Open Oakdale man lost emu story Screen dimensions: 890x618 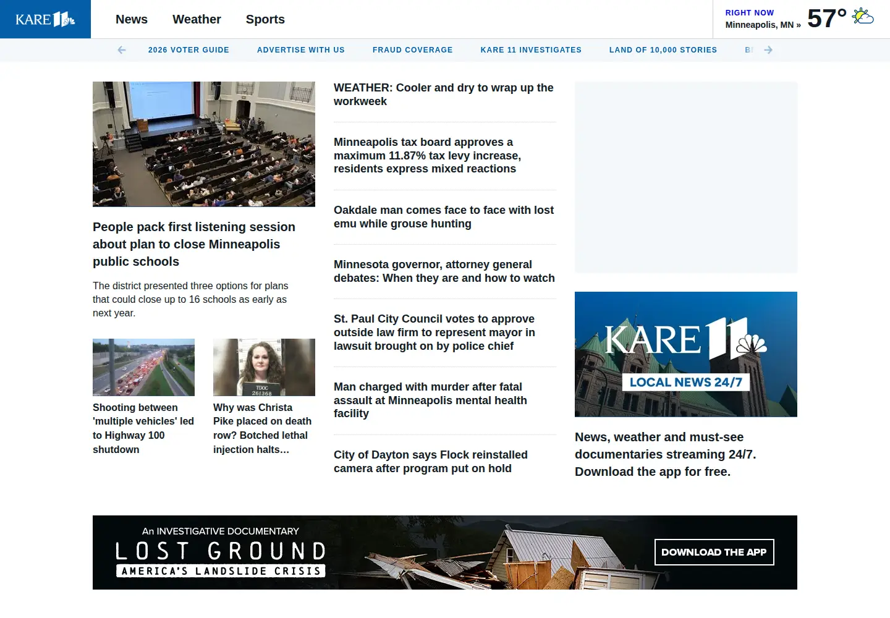coord(444,217)
